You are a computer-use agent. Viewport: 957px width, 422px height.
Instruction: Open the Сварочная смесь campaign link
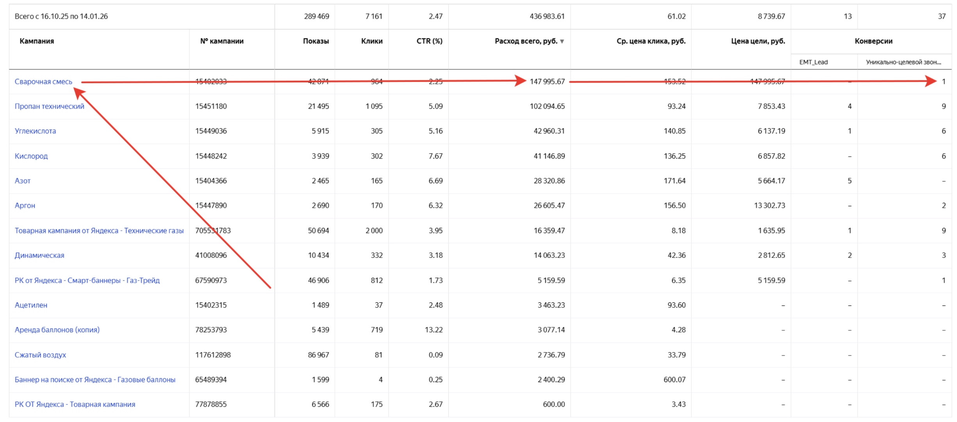coord(43,82)
